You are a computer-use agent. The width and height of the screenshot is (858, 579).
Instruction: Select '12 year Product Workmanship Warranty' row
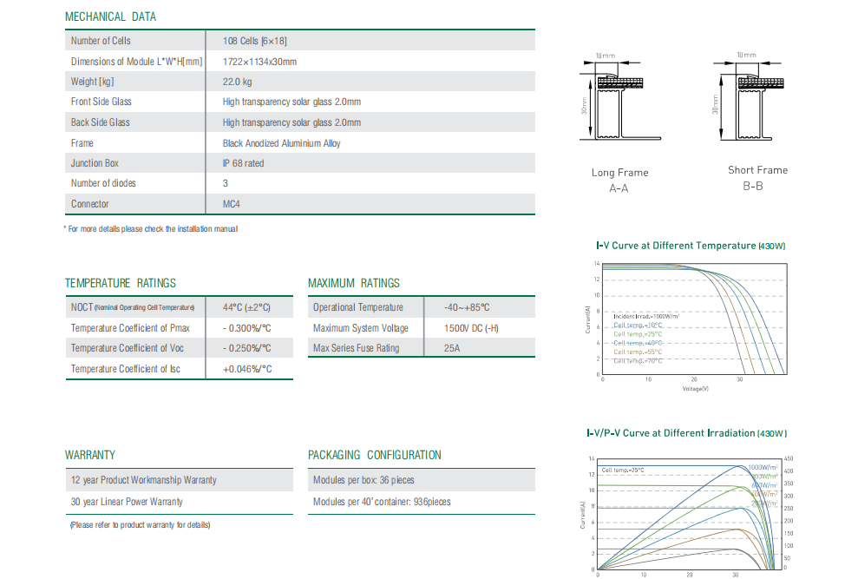tap(180, 480)
